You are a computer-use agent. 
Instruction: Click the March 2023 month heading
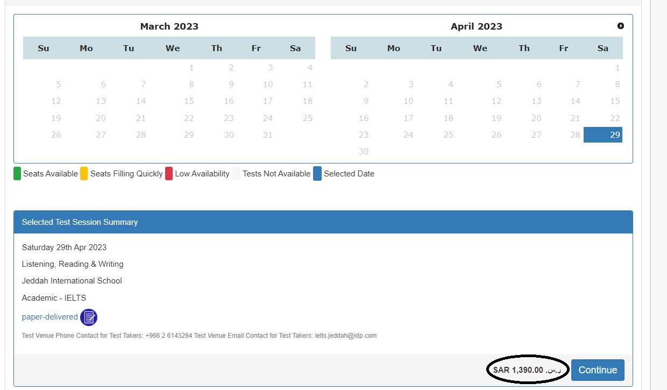pos(169,26)
